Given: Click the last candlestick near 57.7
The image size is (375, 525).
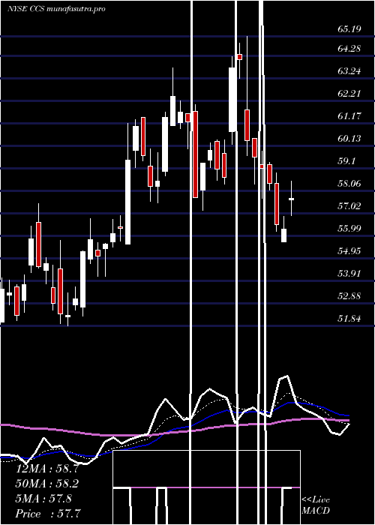Looking at the screenshot, I should (291, 199).
